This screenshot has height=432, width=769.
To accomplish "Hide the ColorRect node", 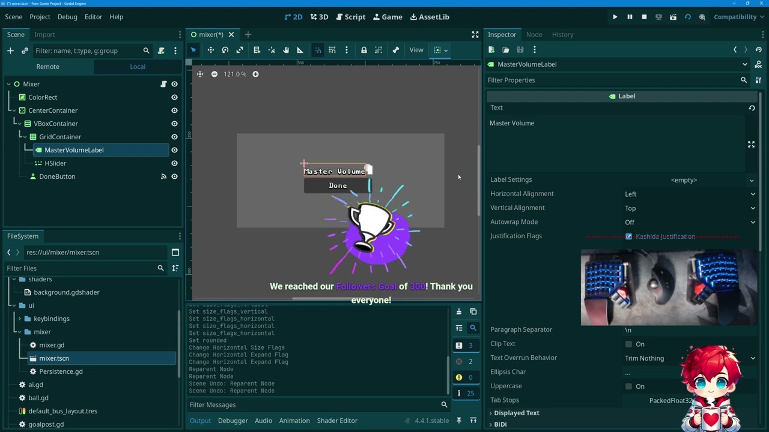I will (x=174, y=97).
